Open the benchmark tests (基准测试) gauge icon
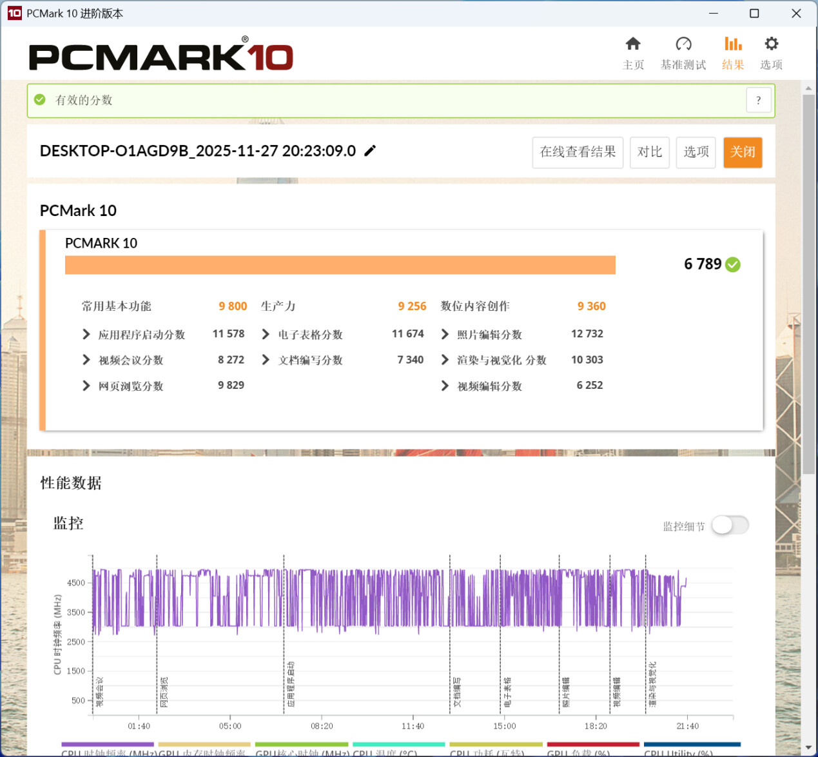Viewport: 818px width, 757px height. (683, 44)
